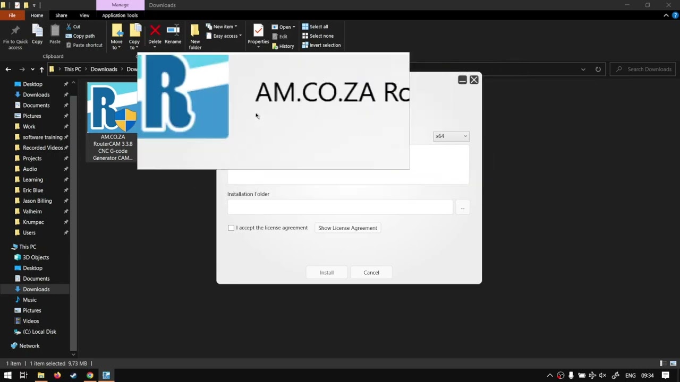Screen dimensions: 680x382
Task: Click History in the ribbon
Action: click(x=283, y=46)
